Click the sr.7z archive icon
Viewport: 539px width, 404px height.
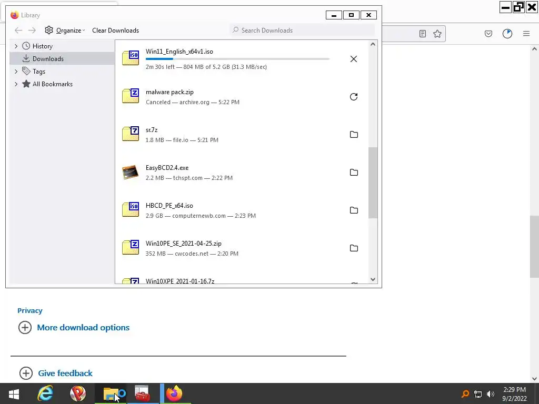tap(131, 134)
